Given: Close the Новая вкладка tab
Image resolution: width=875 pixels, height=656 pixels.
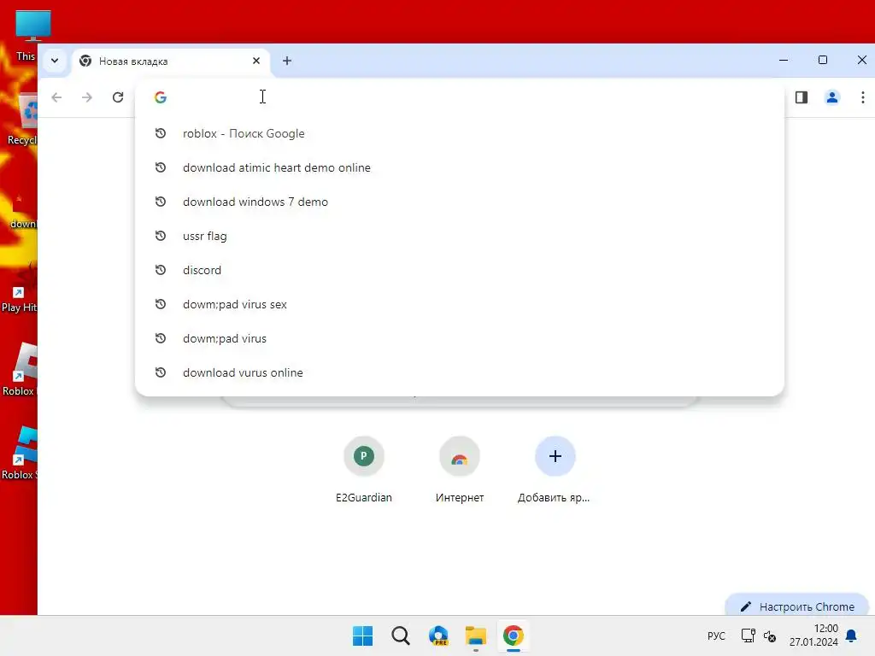Looking at the screenshot, I should (256, 61).
